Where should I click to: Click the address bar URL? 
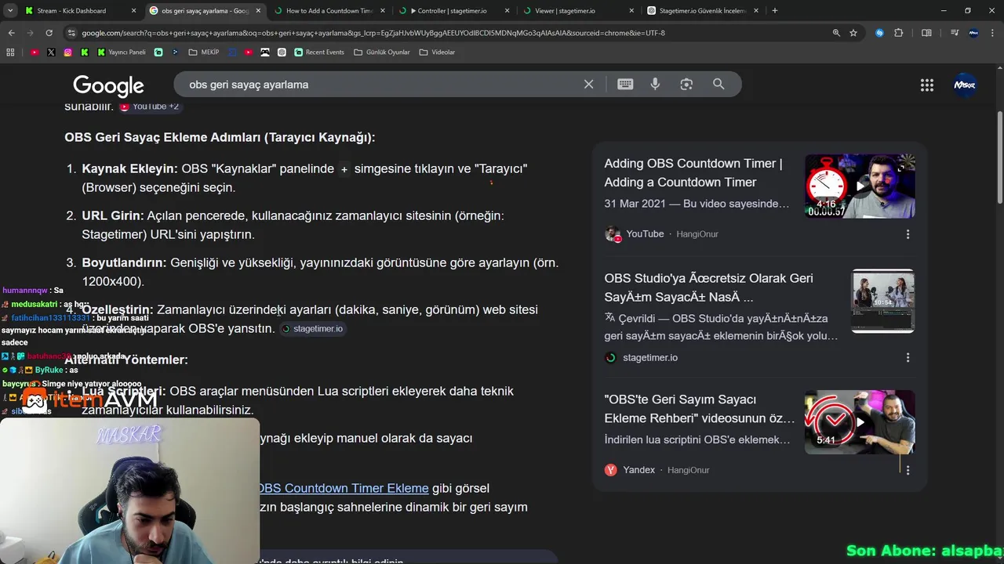click(x=373, y=33)
